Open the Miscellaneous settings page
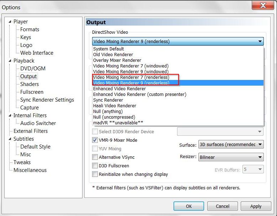The image size is (277, 216). [30, 170]
